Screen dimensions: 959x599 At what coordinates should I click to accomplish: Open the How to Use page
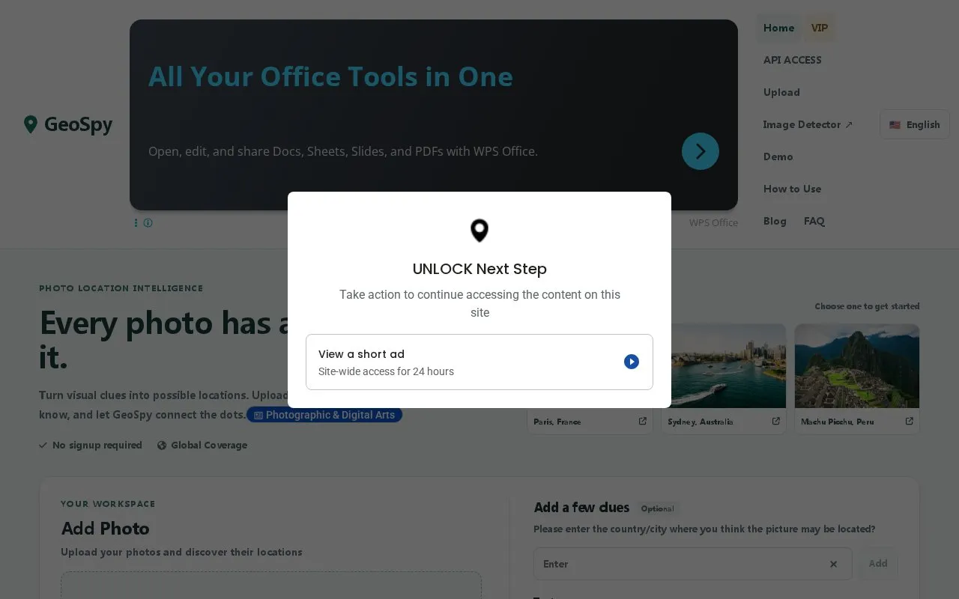[793, 189]
